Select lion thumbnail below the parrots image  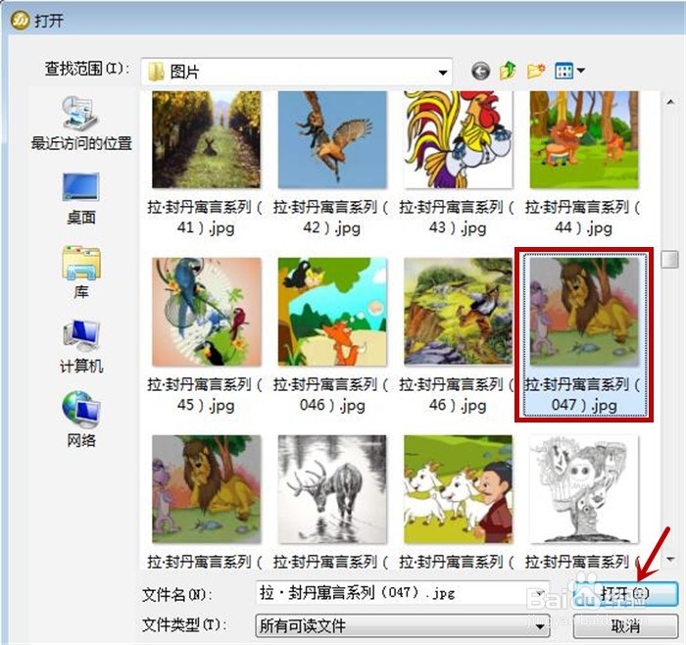coord(206,489)
